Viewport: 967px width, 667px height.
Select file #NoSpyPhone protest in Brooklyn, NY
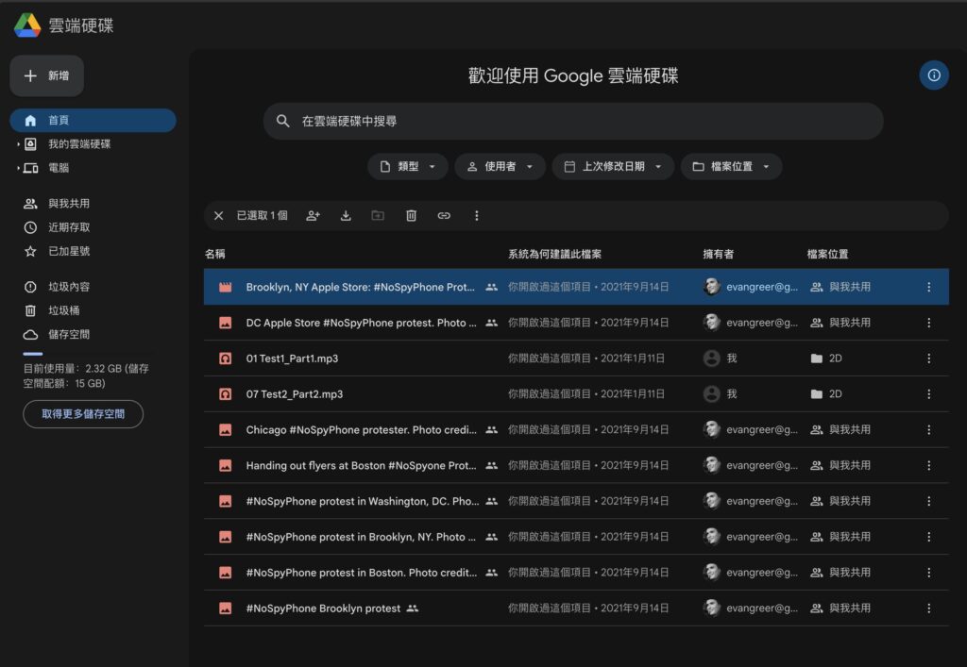(x=576, y=537)
